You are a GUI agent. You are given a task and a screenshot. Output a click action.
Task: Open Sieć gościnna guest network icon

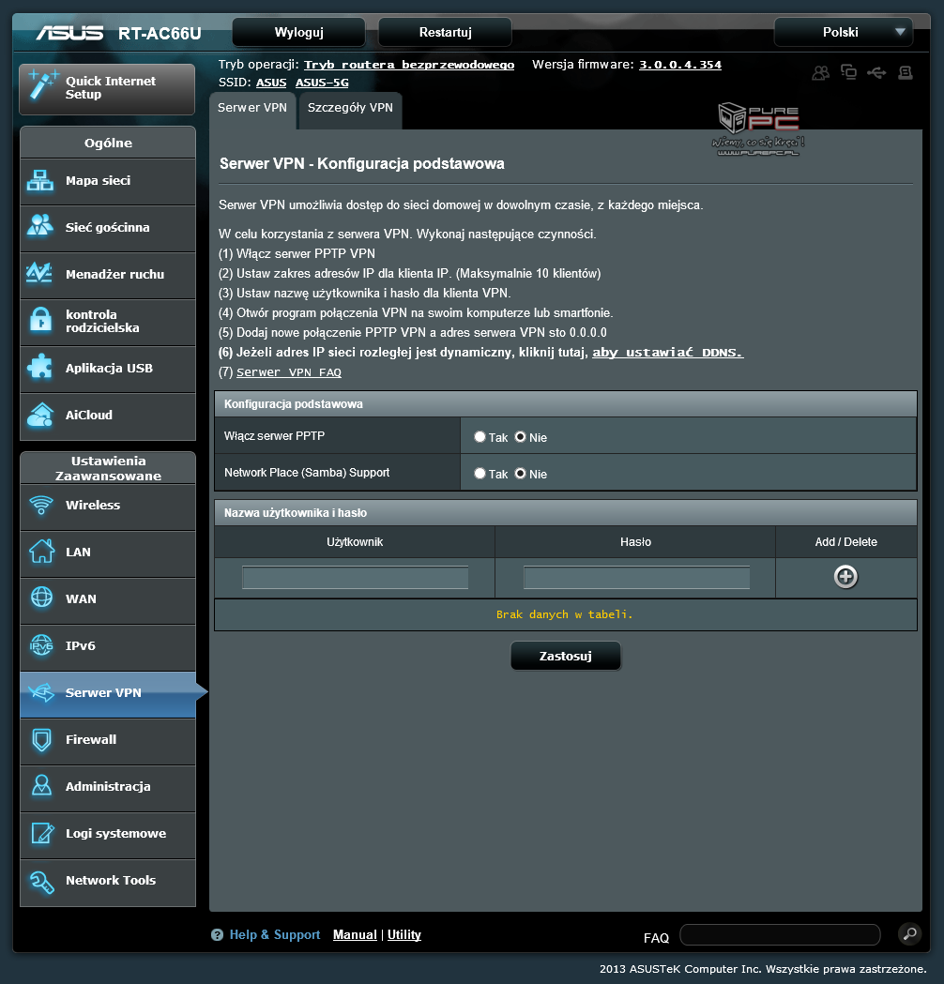pyautogui.click(x=40, y=227)
